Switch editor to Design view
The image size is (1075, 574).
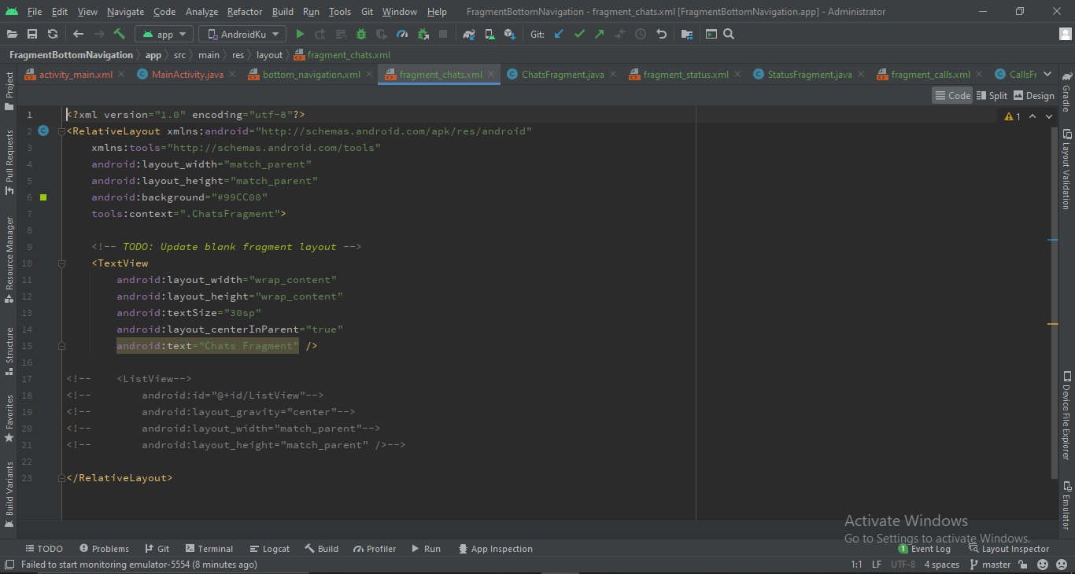[x=1034, y=95]
